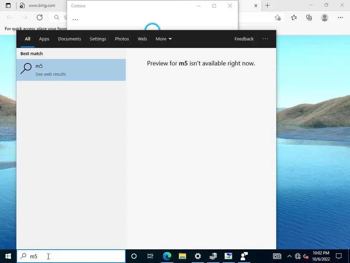The height and width of the screenshot is (263, 350).
Task: Close the current Edge tab
Action: 256,5
